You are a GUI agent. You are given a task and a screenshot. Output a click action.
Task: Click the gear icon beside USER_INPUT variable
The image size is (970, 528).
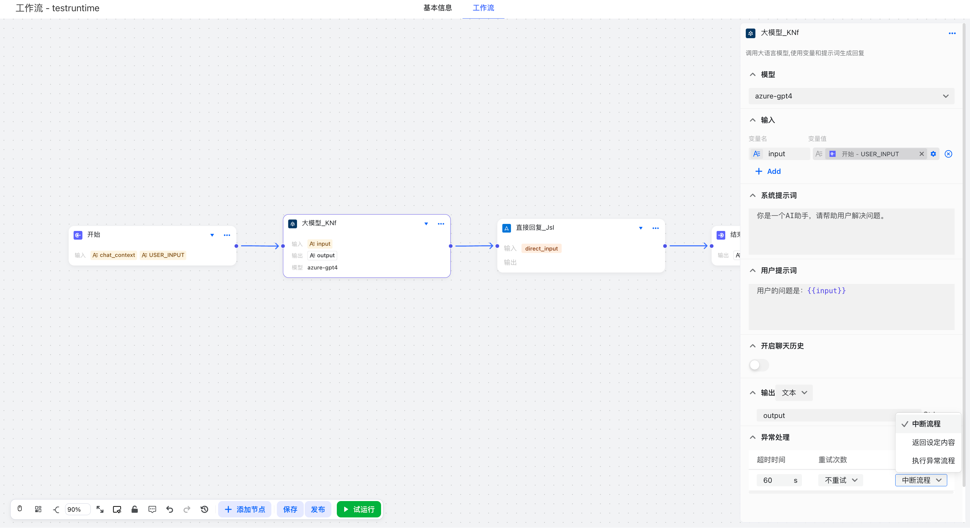click(933, 154)
